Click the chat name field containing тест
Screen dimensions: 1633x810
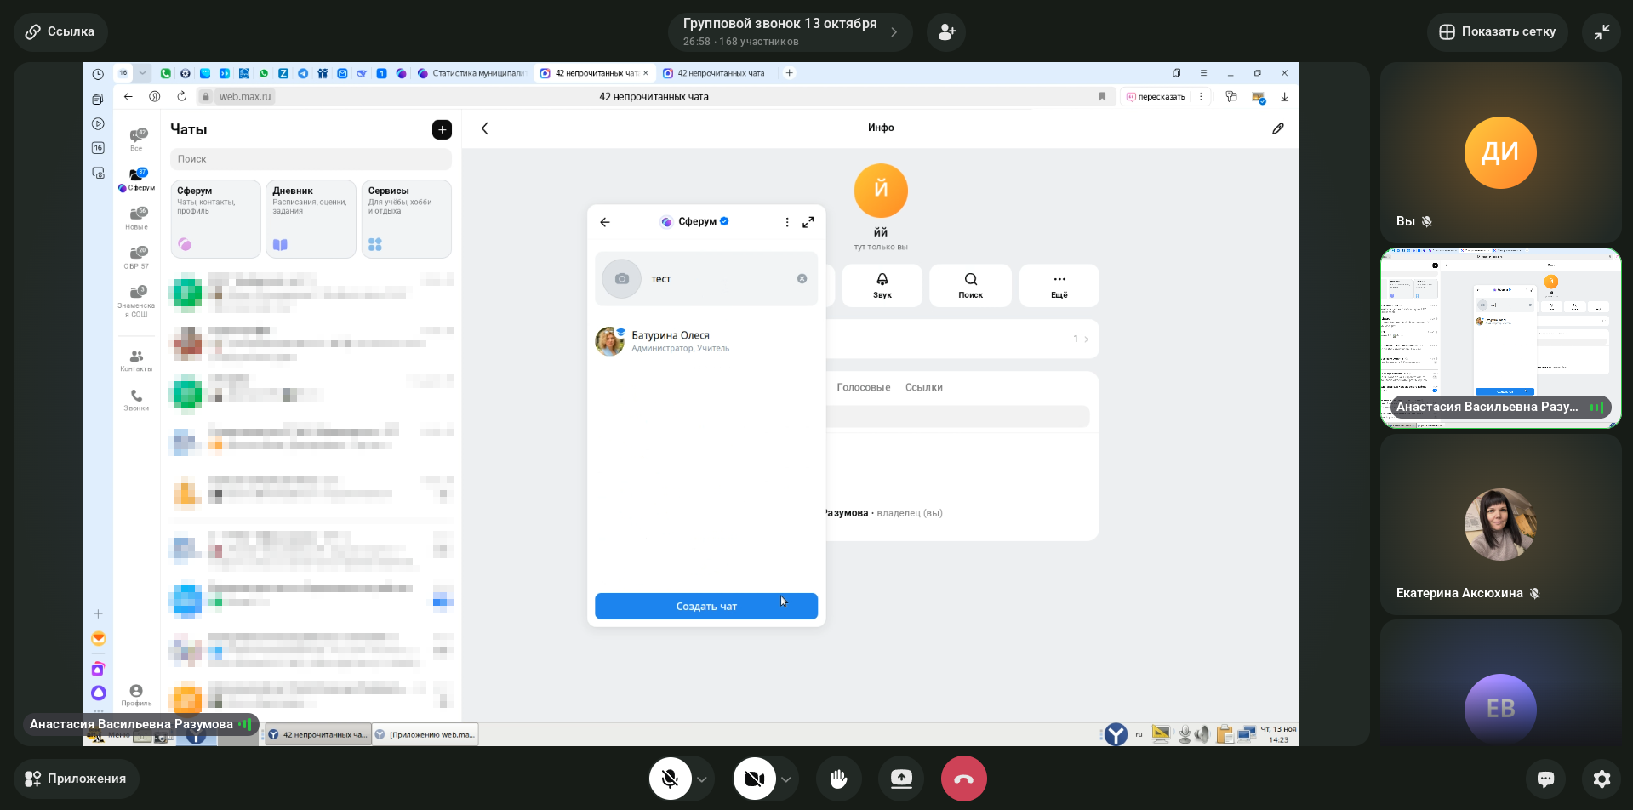click(719, 279)
